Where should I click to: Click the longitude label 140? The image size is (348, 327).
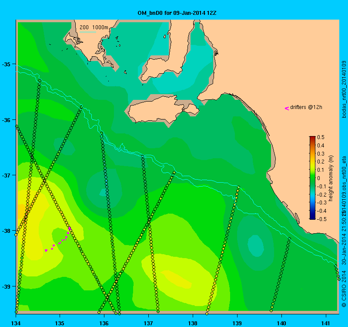click(x=281, y=323)
